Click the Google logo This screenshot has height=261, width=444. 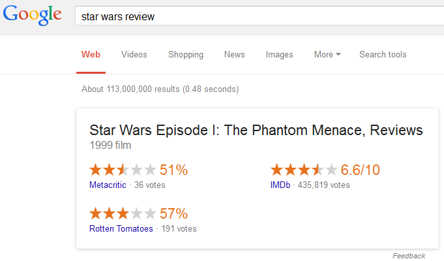tap(31, 15)
